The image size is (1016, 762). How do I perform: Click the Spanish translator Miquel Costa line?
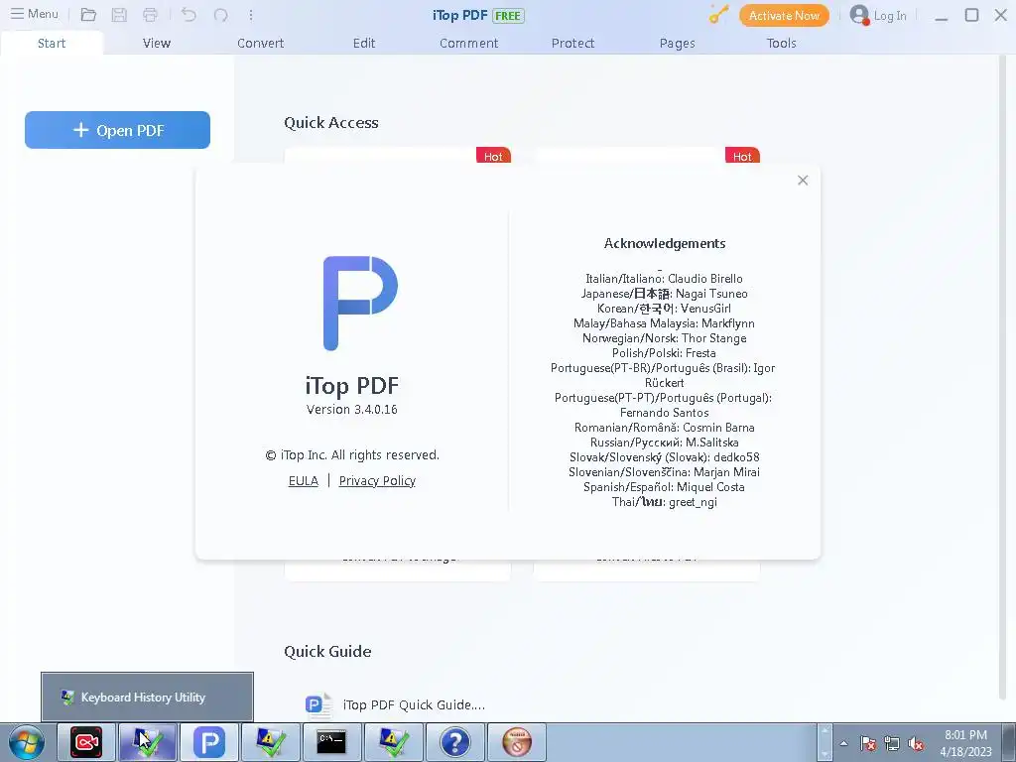664,487
